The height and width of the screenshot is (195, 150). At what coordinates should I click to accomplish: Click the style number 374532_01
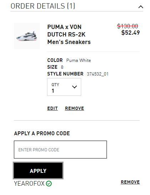click(x=98, y=74)
